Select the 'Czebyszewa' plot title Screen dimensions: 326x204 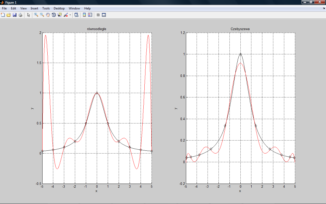[240, 29]
